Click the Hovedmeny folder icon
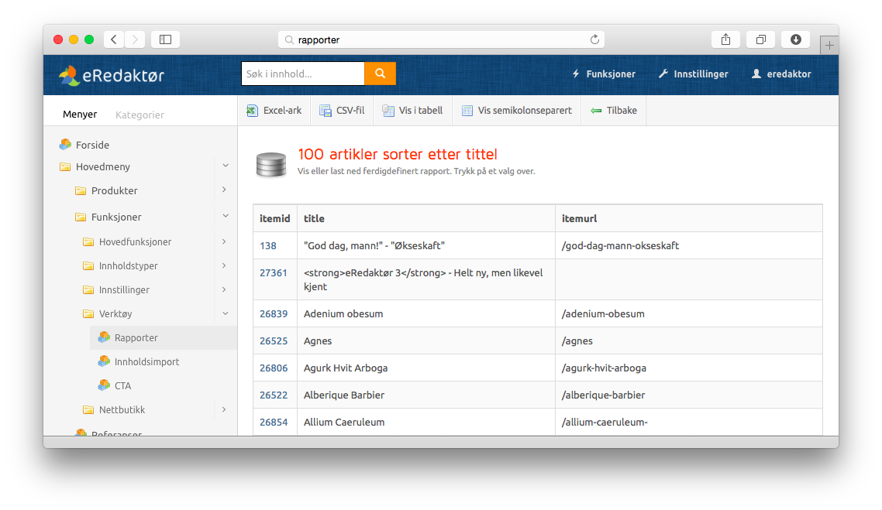 click(x=65, y=167)
